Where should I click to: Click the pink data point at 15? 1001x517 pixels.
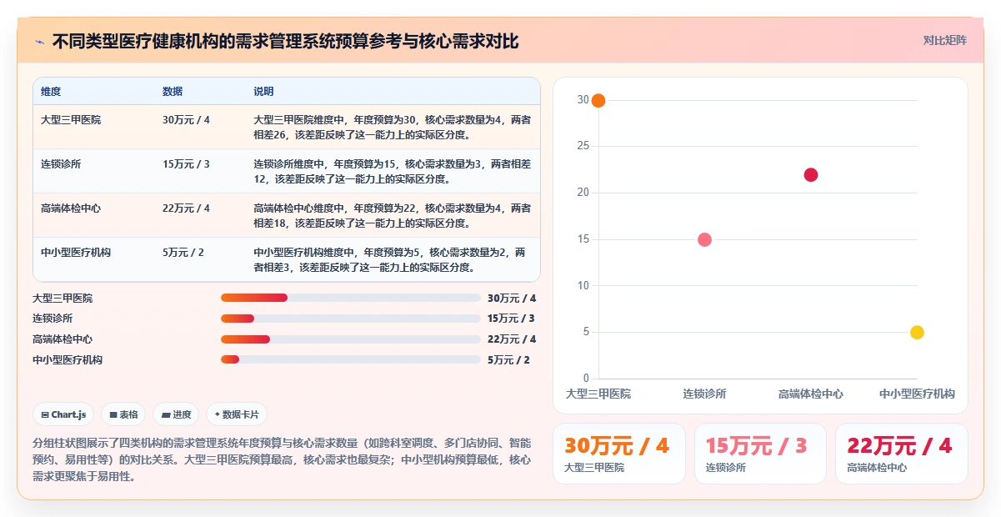(704, 240)
